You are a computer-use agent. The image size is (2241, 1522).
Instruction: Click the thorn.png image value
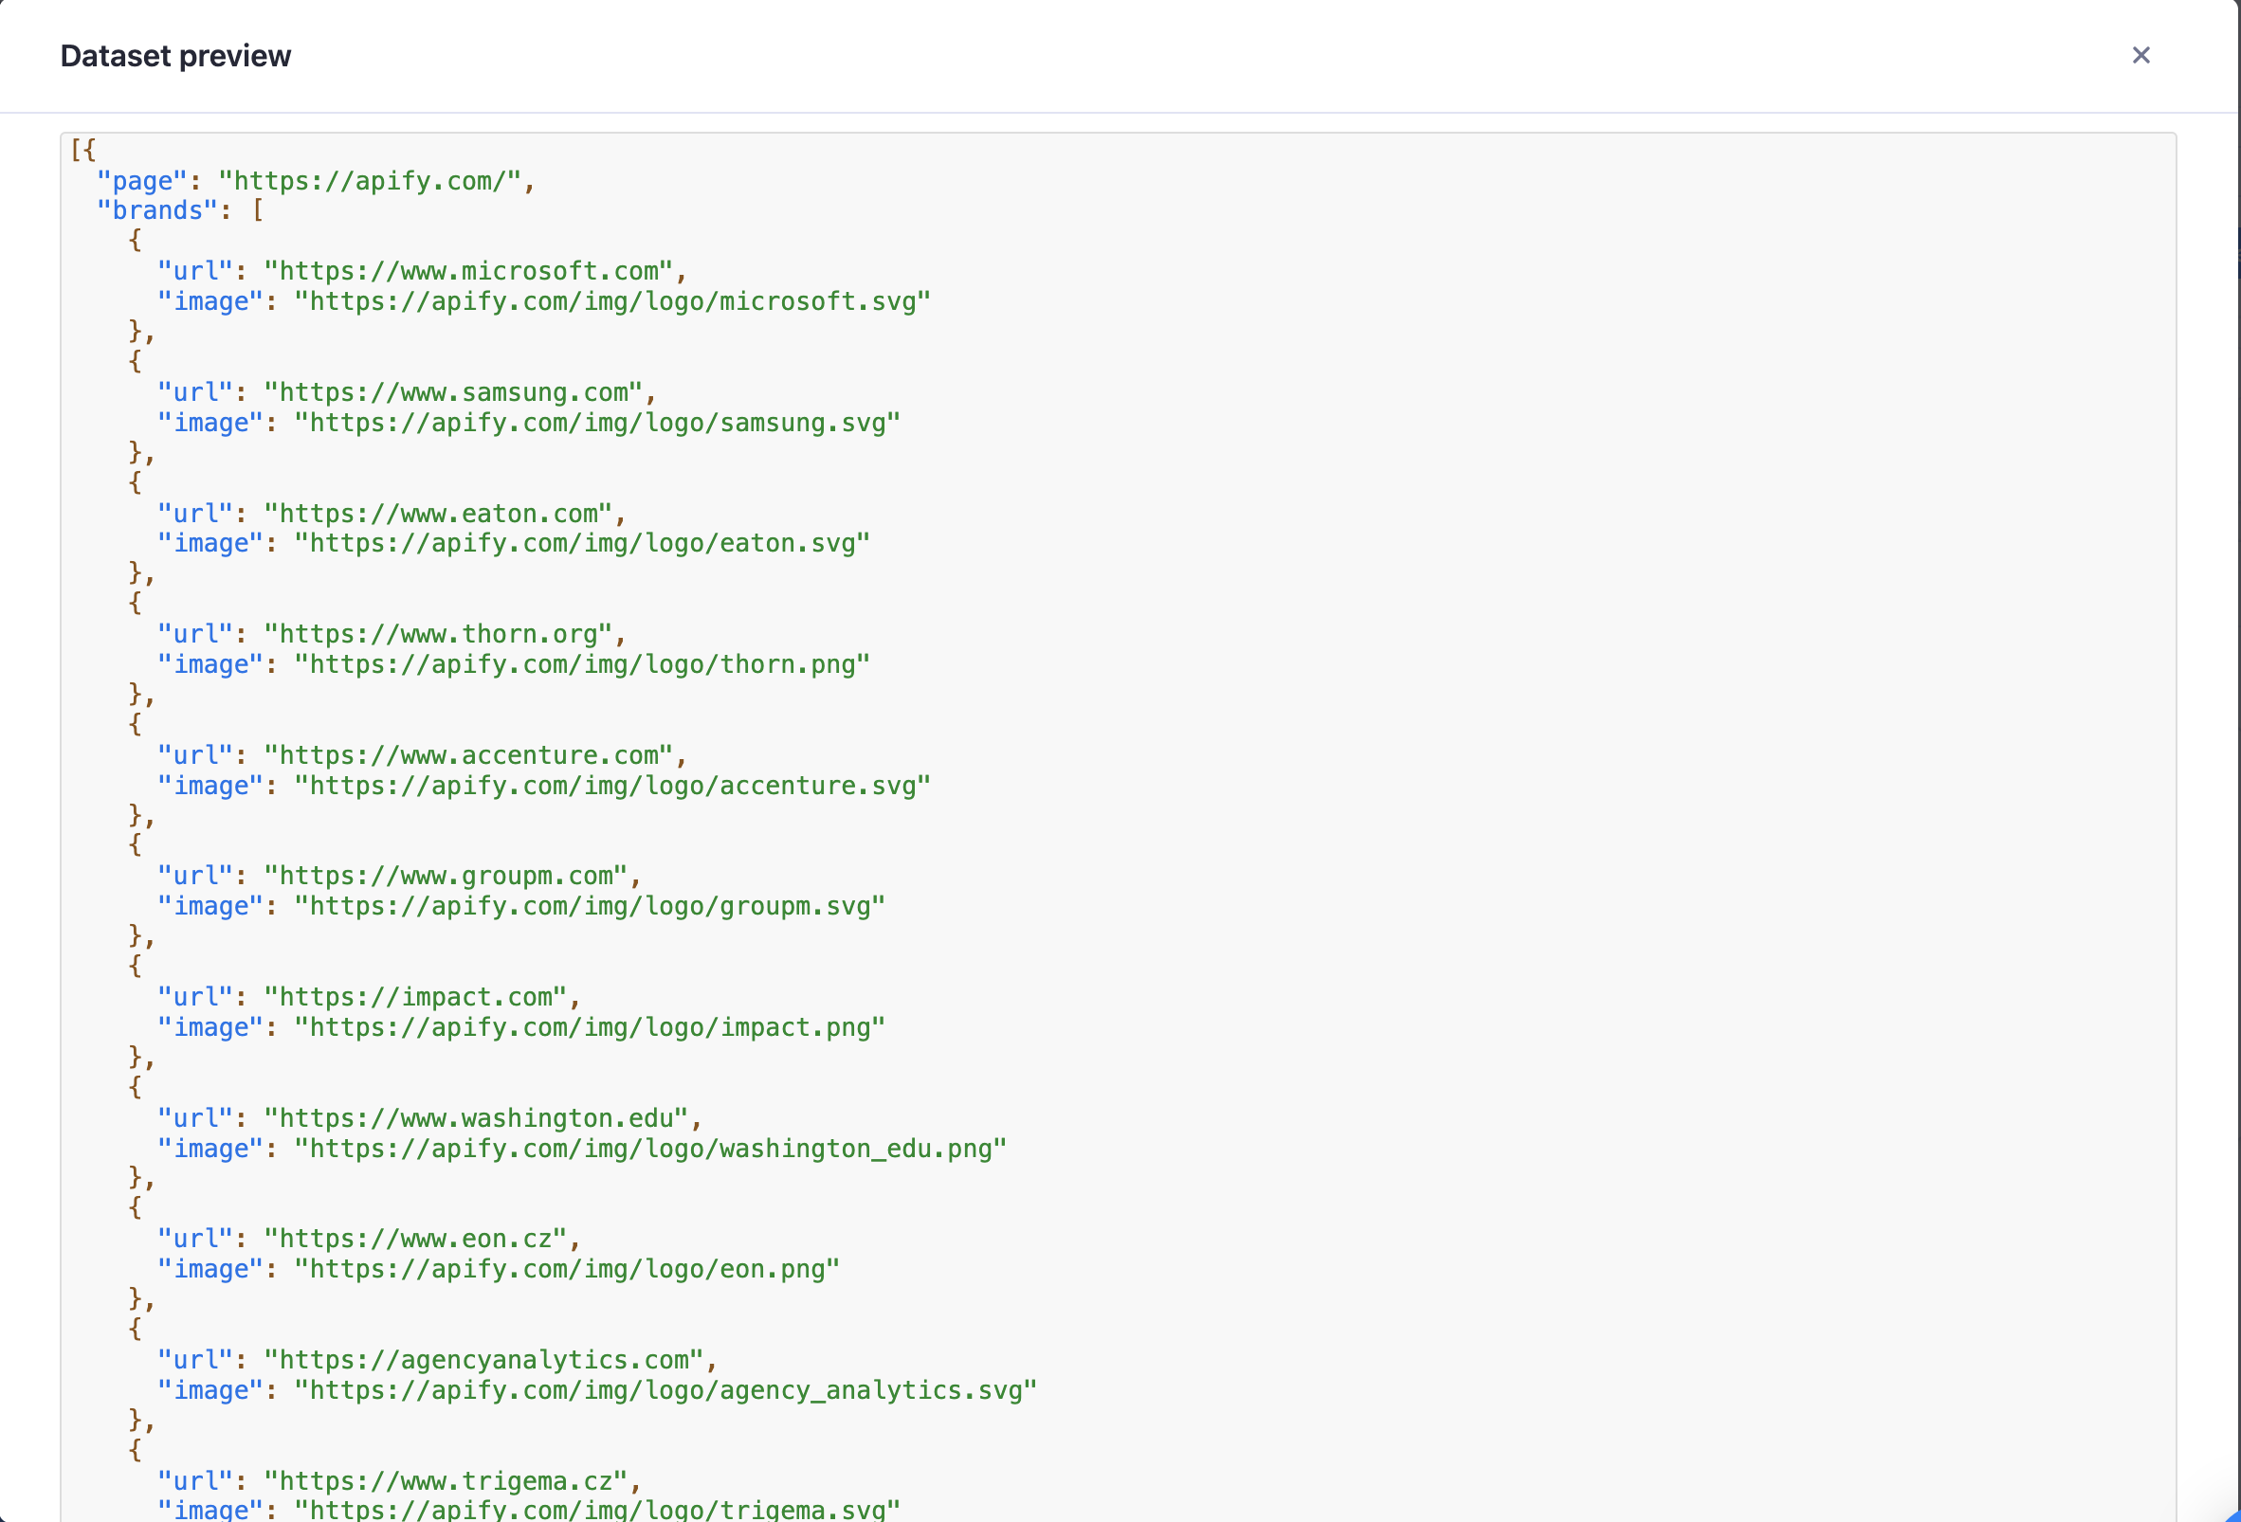tap(581, 664)
